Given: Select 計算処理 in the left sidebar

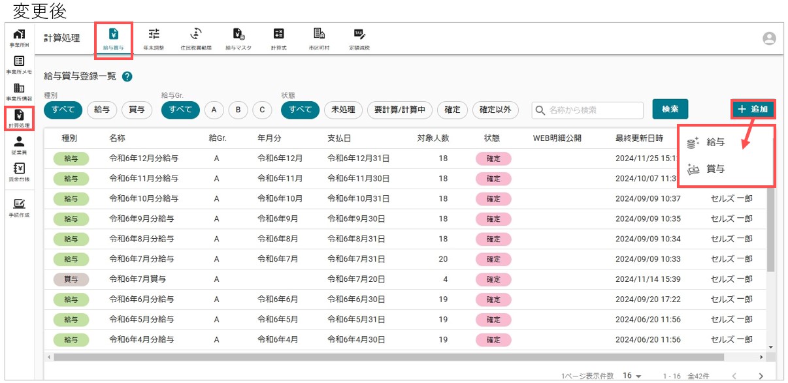Looking at the screenshot, I should (20, 119).
